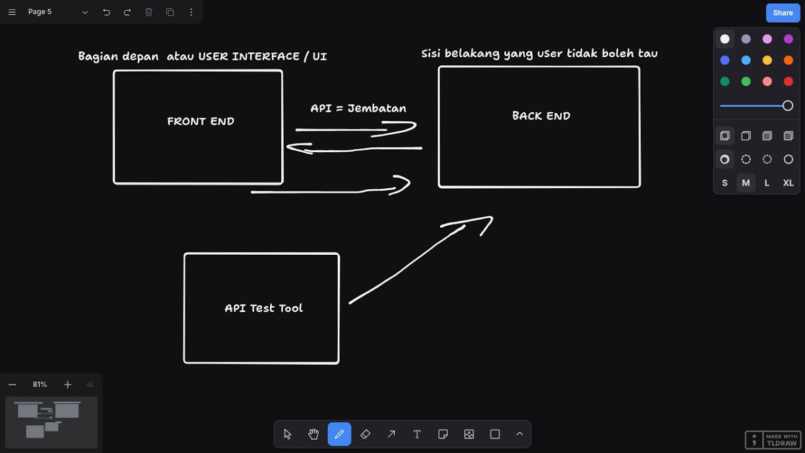Zoom in with the plus button

(67, 384)
